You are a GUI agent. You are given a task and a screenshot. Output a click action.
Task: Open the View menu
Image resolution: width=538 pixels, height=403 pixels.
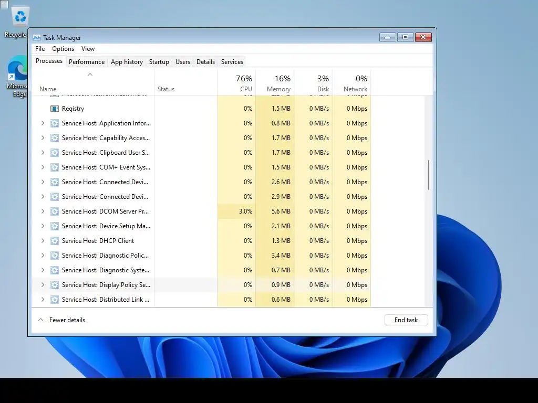(88, 49)
